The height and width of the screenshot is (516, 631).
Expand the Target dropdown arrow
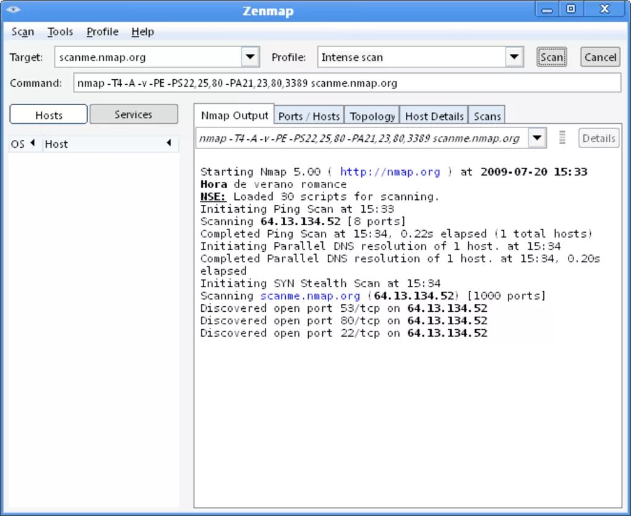click(250, 57)
